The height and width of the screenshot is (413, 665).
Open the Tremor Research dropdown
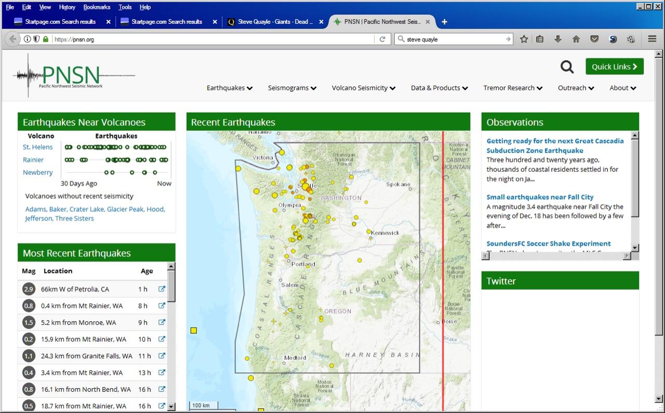coord(512,88)
